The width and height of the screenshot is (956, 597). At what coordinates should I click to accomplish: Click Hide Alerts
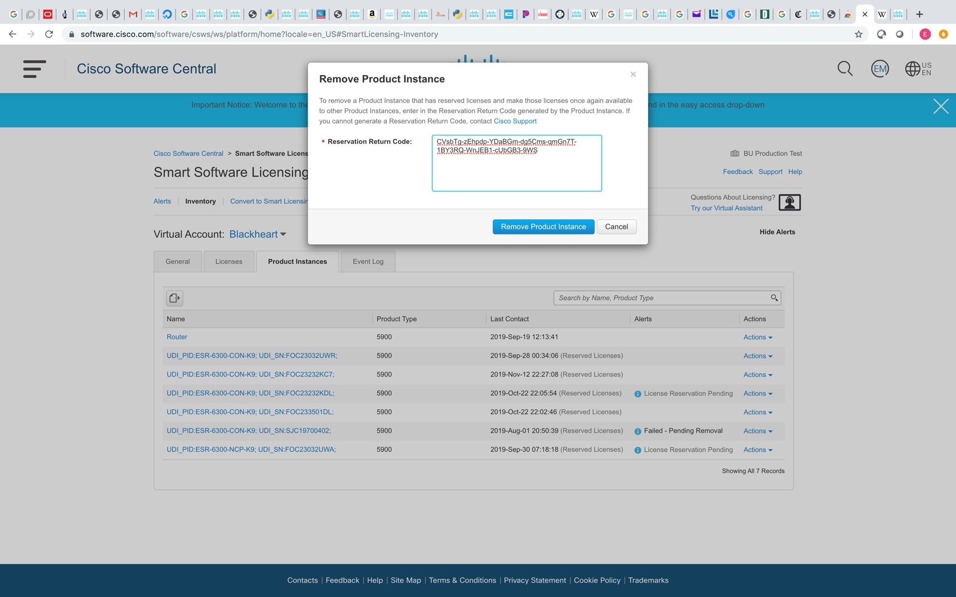tap(777, 232)
